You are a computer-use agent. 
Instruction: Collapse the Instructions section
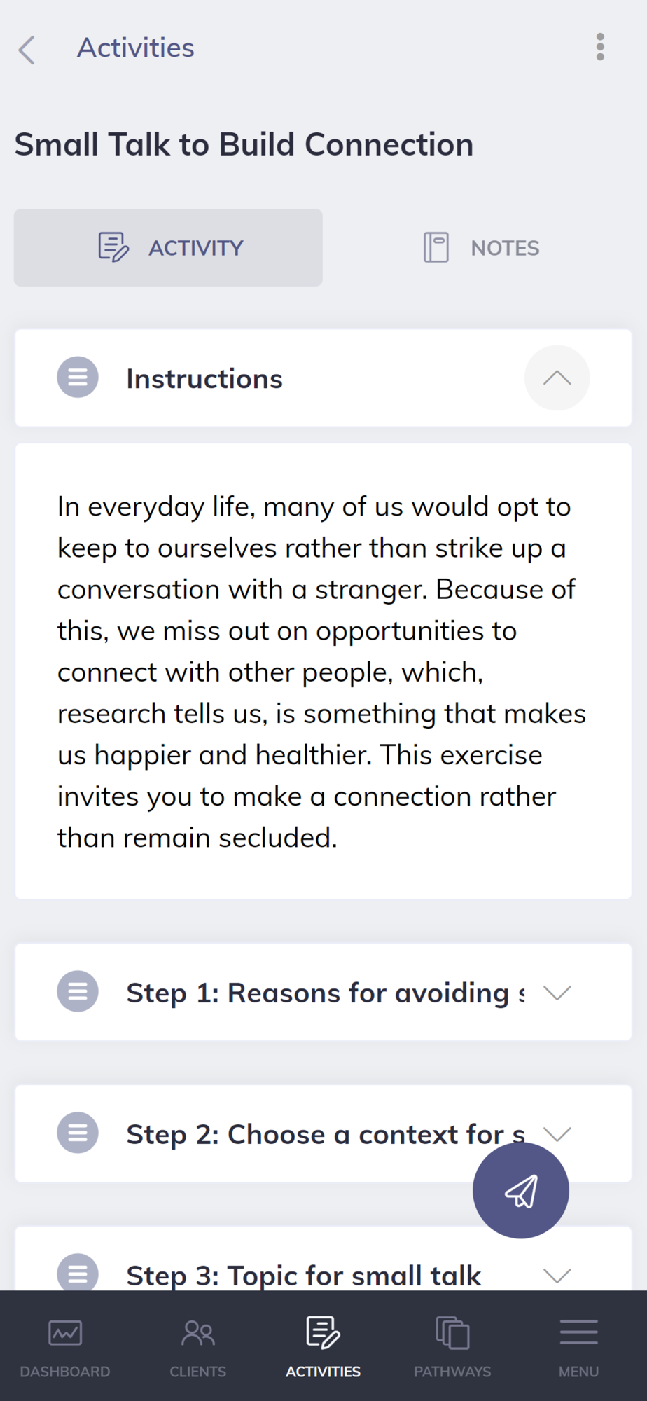(557, 378)
